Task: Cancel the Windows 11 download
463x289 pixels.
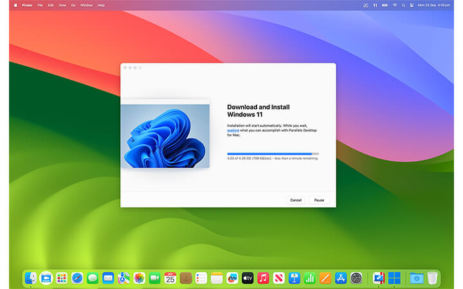Action: point(296,200)
